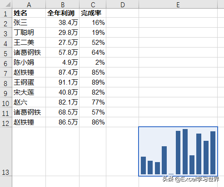
Task: Select the 77% completion rate cell
Action: tap(93, 102)
